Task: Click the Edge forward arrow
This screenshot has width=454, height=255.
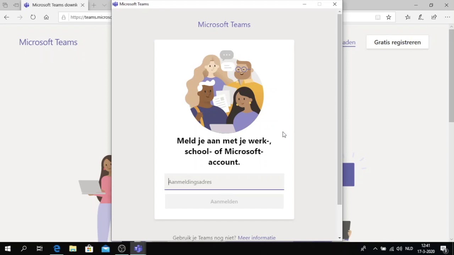Action: [x=20, y=17]
